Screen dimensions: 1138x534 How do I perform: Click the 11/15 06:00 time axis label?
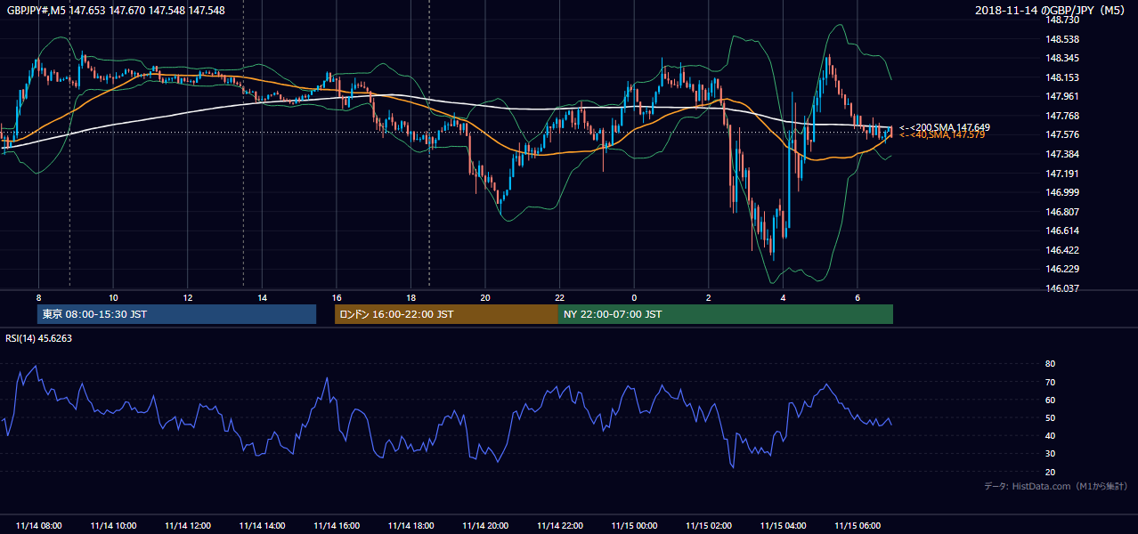858,526
